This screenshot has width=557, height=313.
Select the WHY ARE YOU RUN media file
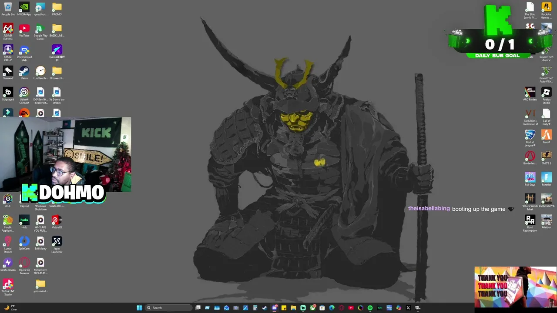[x=40, y=223]
